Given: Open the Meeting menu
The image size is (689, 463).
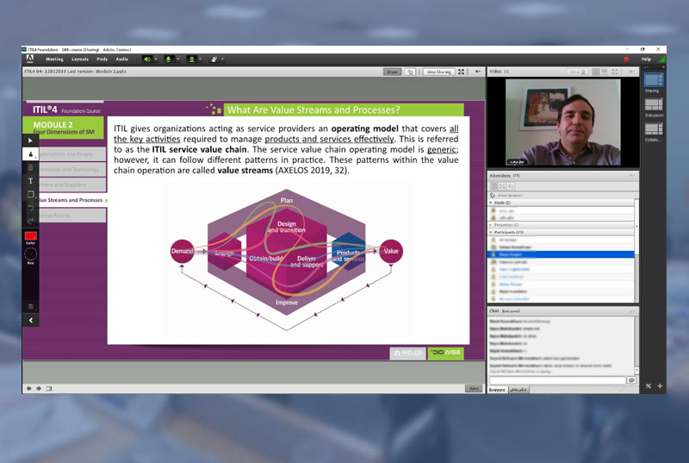Looking at the screenshot, I should click(54, 59).
